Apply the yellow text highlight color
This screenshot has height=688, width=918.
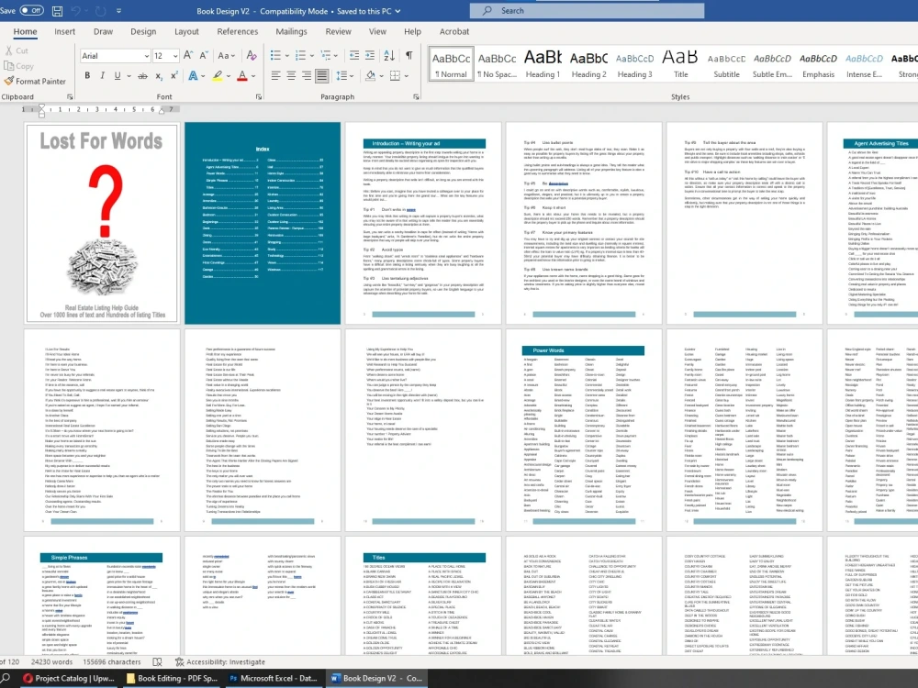218,75
